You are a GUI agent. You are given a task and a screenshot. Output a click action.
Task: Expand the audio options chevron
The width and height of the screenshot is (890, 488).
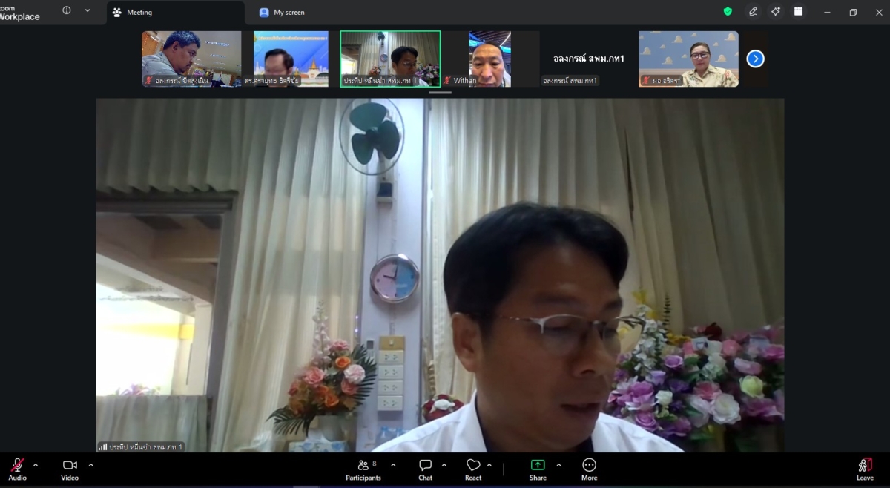coord(36,465)
